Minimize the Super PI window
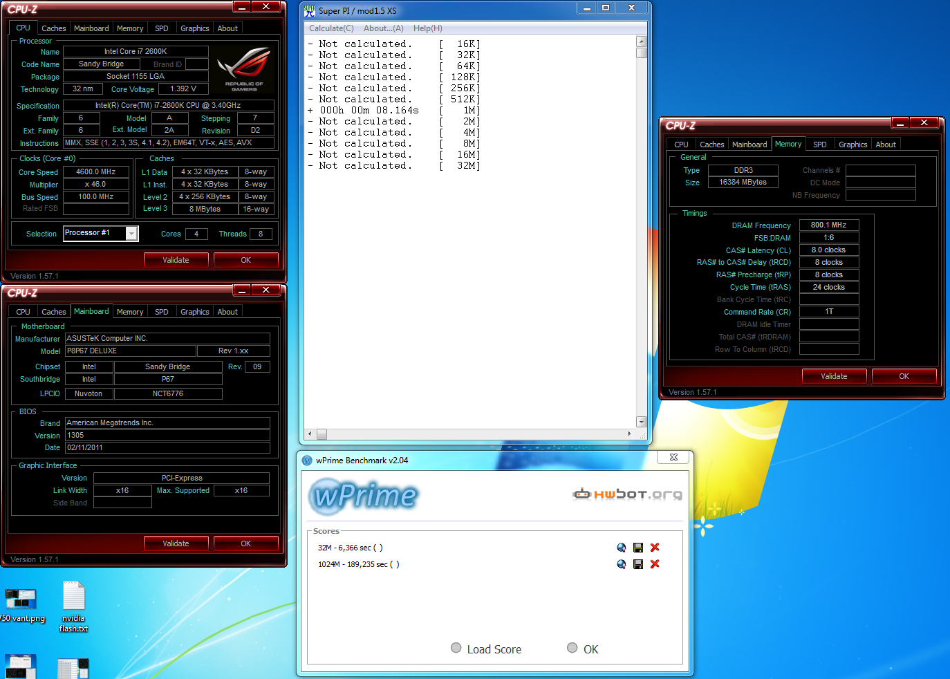The width and height of the screenshot is (950, 679). click(587, 8)
